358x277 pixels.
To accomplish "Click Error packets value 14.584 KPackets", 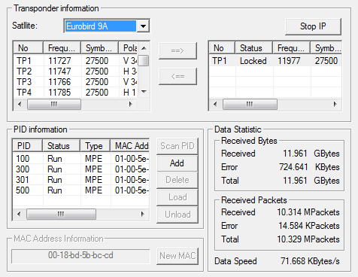I will pos(309,226).
